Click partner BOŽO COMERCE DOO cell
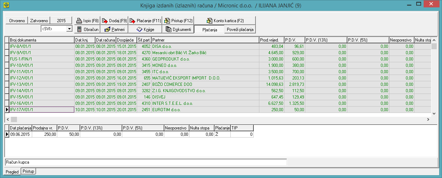This screenshot has height=178, width=442. [205, 84]
